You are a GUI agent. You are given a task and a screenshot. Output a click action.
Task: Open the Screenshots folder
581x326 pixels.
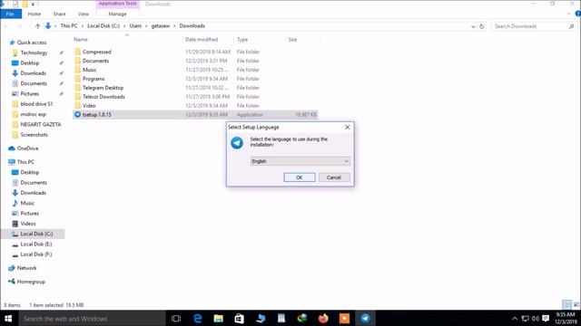tap(34, 135)
